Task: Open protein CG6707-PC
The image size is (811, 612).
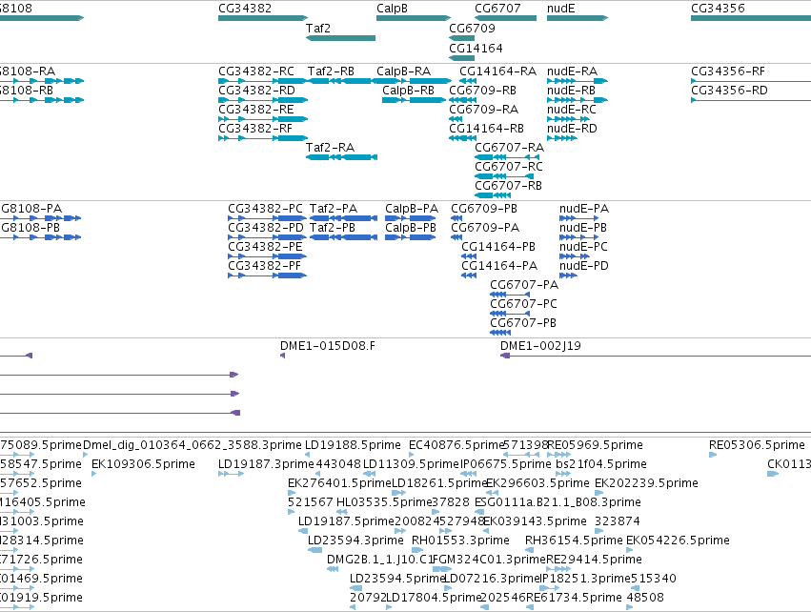Action: 524,304
